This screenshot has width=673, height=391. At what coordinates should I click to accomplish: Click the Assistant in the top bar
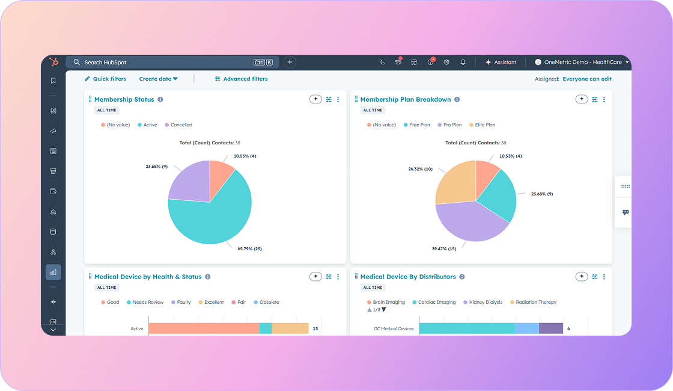coord(501,62)
